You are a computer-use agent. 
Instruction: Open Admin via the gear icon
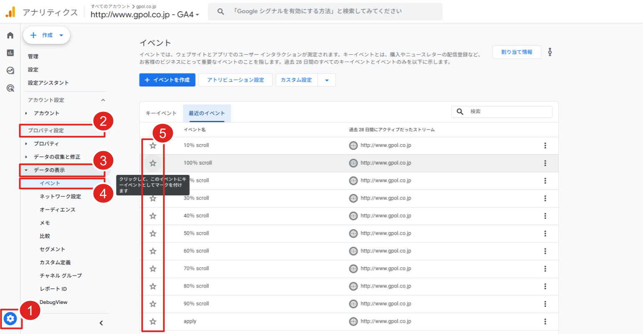[x=10, y=319]
